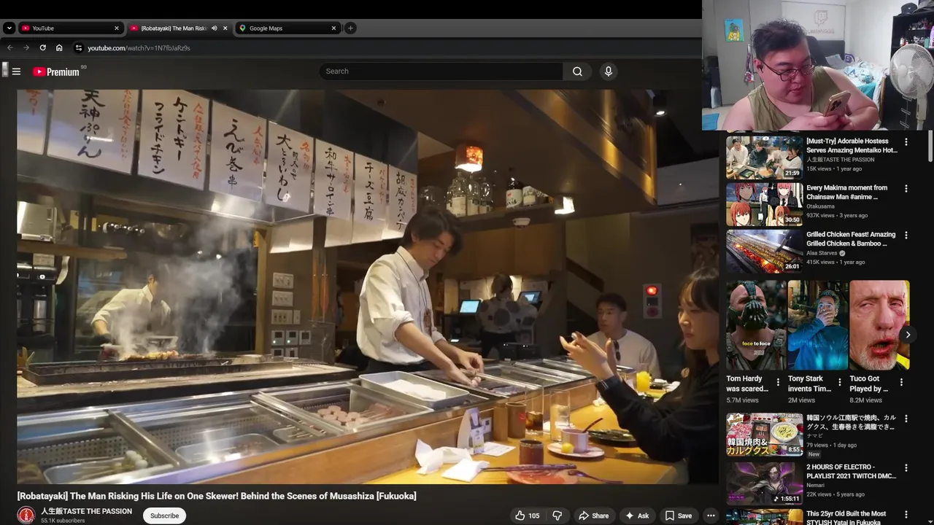
Task: Open Every Makima moment video title
Action: (847, 192)
